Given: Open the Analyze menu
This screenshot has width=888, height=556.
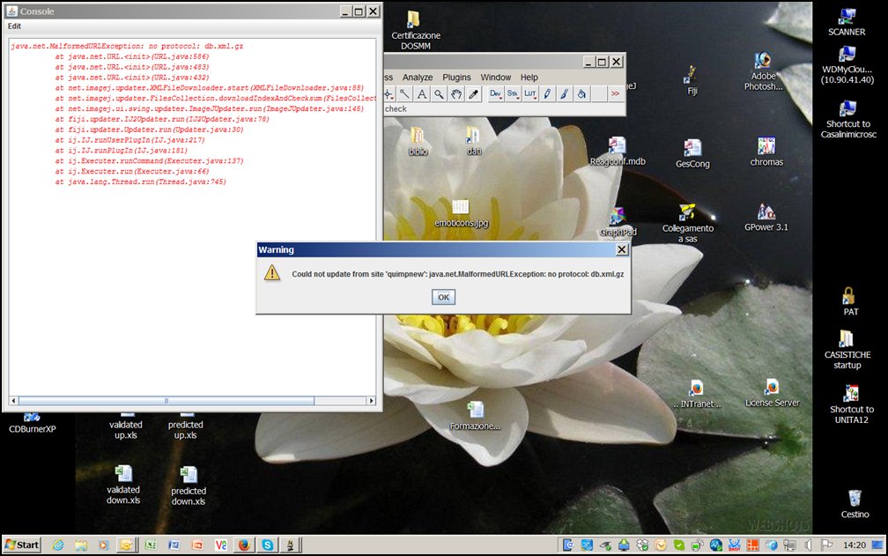Looking at the screenshot, I should click(x=418, y=78).
